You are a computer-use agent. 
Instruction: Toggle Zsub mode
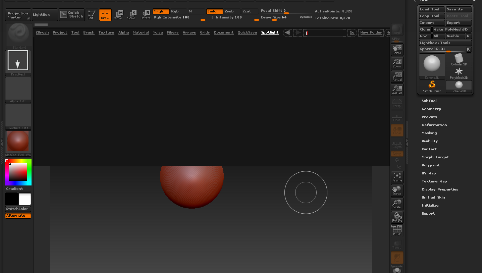pyautogui.click(x=232, y=11)
